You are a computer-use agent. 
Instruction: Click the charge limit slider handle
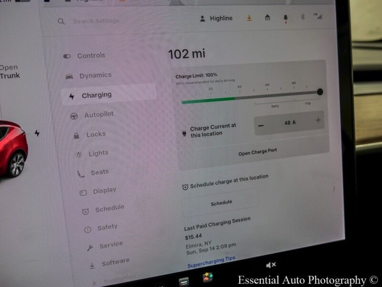point(319,92)
